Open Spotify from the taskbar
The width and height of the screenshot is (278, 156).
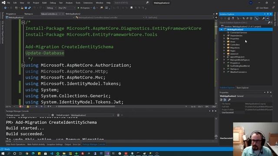tap(58, 153)
